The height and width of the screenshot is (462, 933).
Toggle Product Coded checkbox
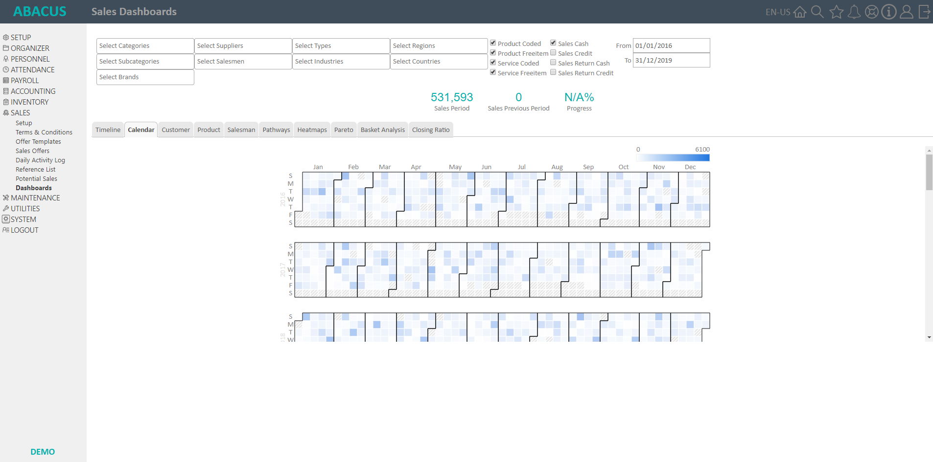point(493,43)
